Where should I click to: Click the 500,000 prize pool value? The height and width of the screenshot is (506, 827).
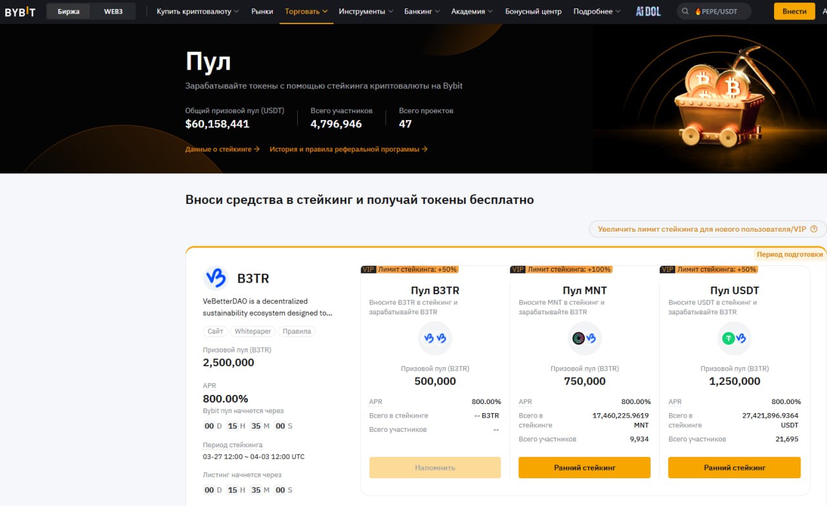pos(435,381)
